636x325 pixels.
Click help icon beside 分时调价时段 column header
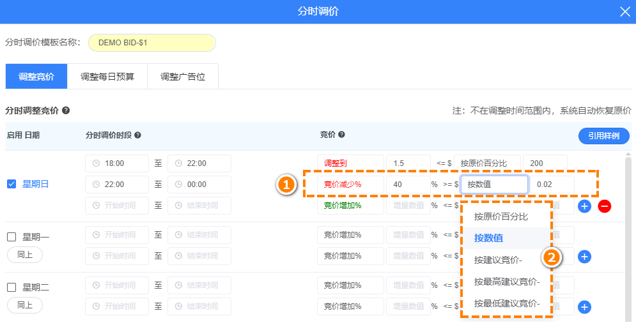[137, 135]
